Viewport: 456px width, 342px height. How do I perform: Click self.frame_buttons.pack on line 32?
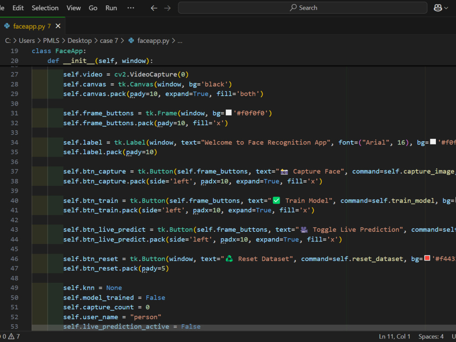108,123
